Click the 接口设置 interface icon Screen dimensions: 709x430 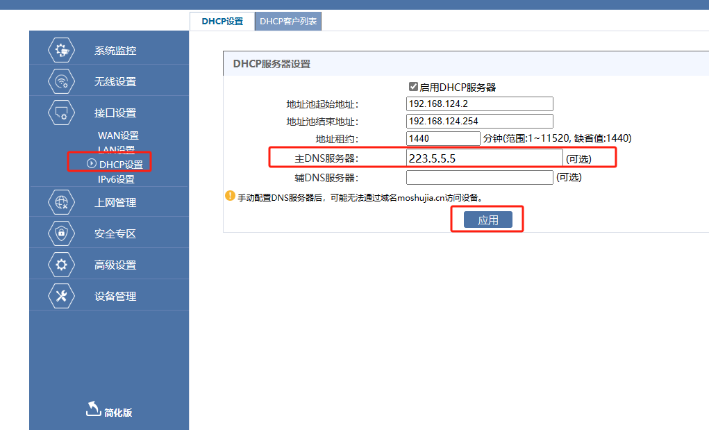pos(62,113)
